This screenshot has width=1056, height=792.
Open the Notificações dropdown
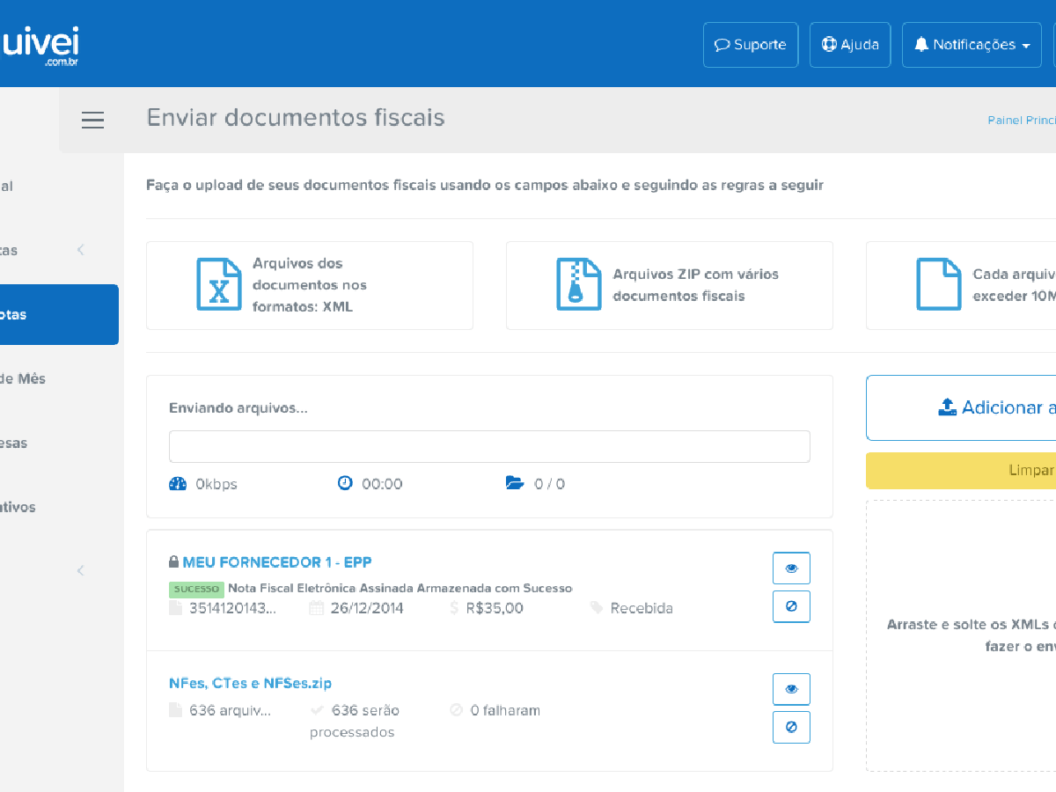coord(972,45)
